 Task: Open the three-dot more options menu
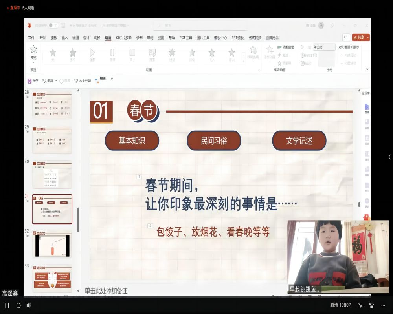pyautogui.click(x=383, y=305)
